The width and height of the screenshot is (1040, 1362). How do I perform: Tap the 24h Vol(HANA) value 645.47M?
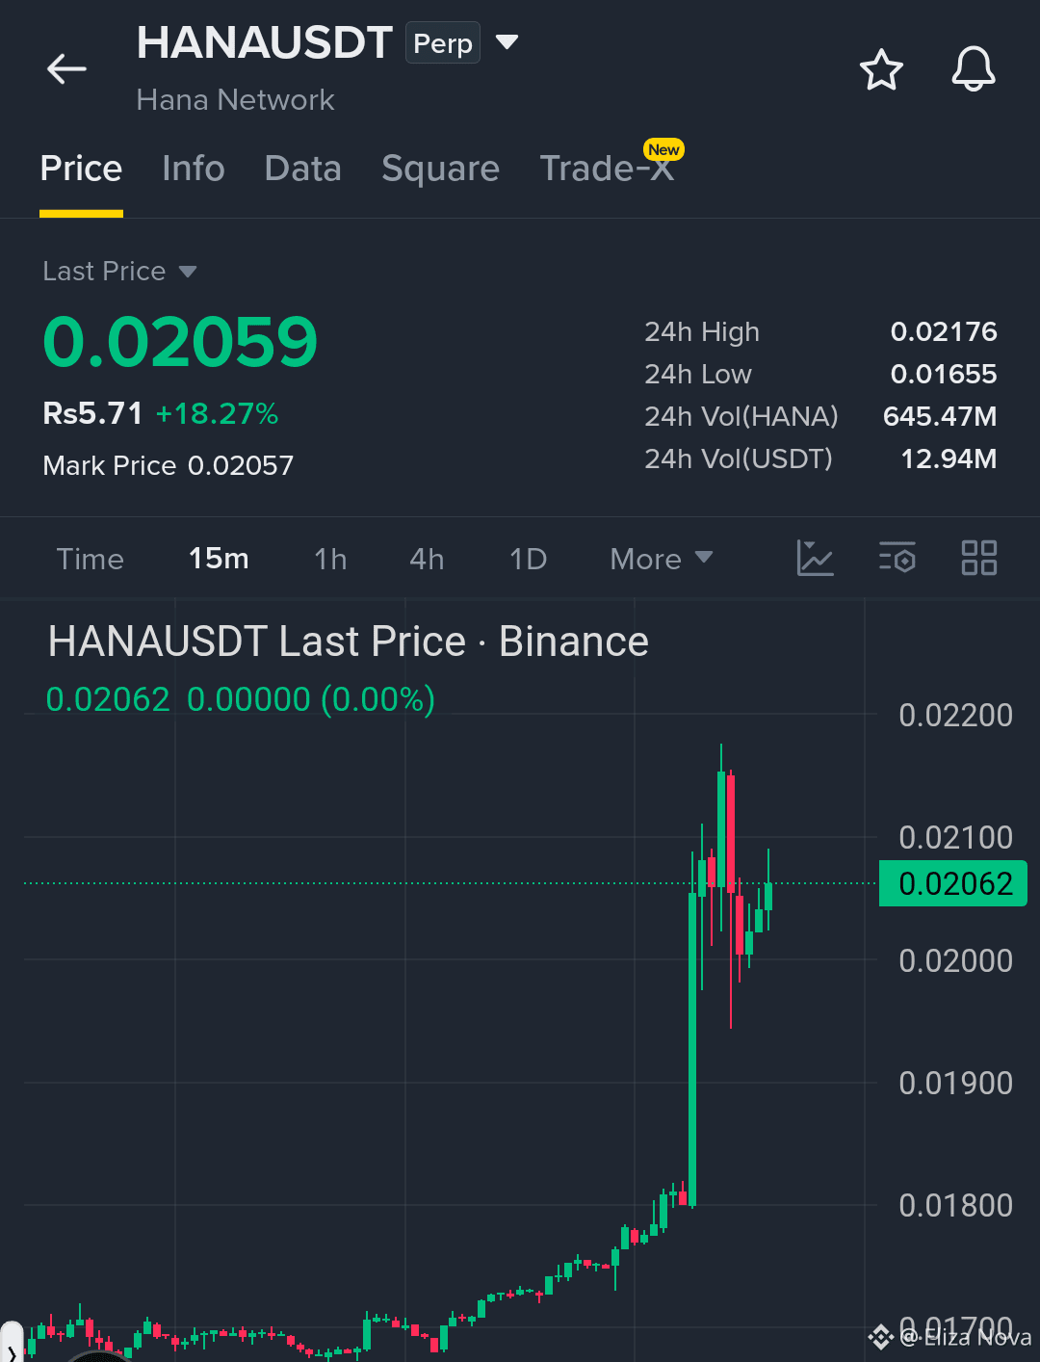point(940,417)
